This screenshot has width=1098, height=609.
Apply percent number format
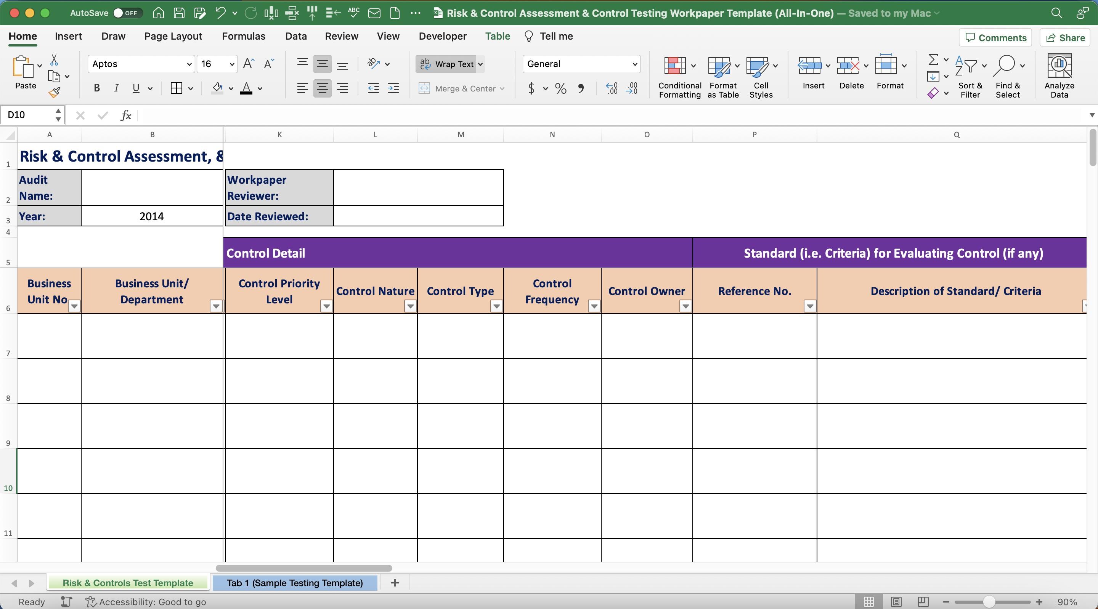(560, 88)
